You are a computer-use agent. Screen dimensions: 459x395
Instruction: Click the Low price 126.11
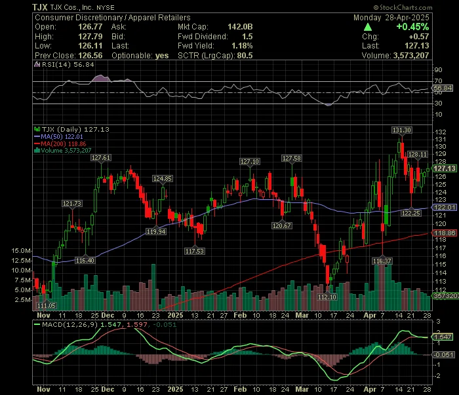tap(90, 46)
